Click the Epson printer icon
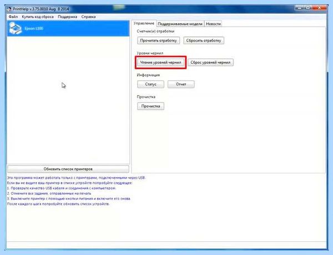333x255 pixels. click(15, 28)
